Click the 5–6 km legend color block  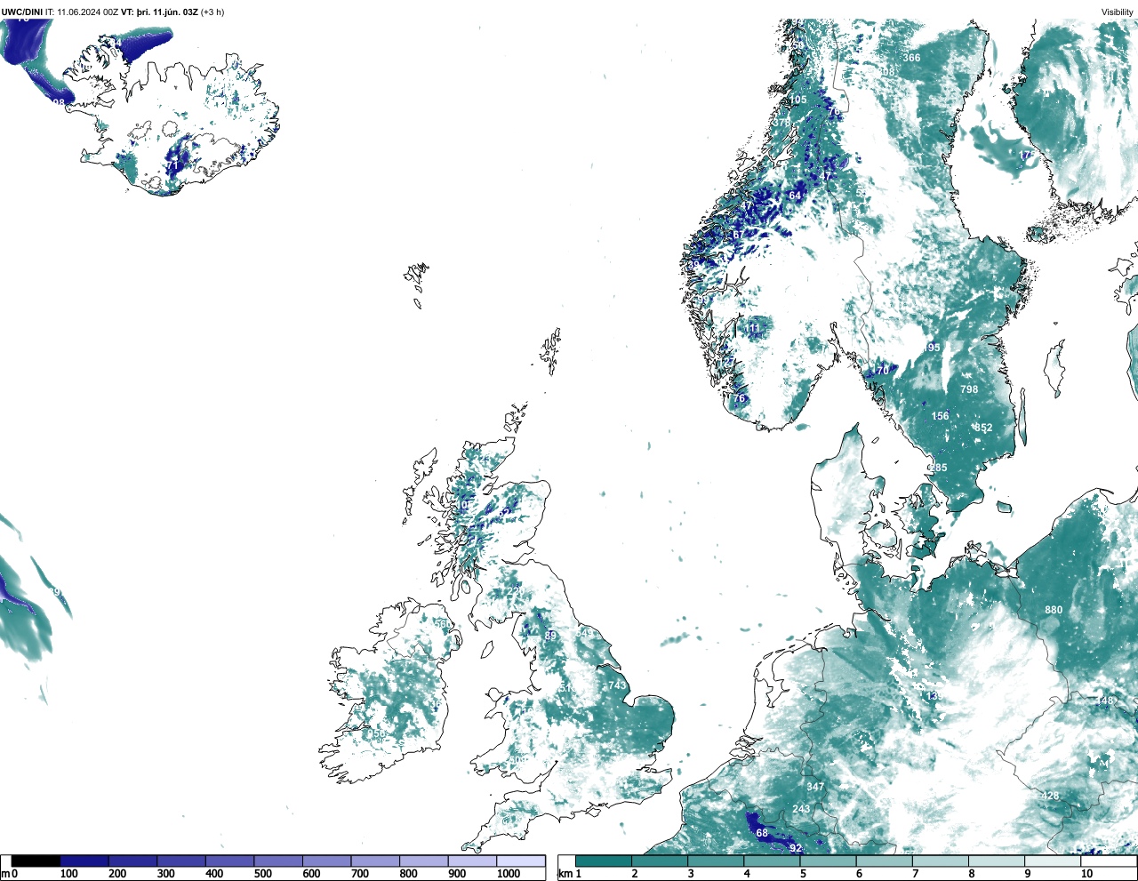[x=829, y=861]
